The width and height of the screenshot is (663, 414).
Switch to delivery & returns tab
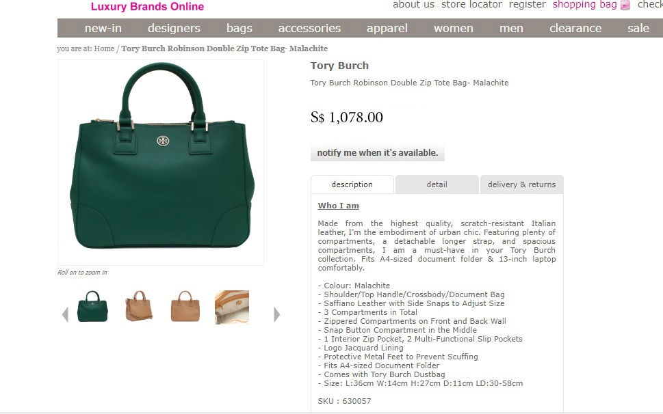[x=522, y=184]
